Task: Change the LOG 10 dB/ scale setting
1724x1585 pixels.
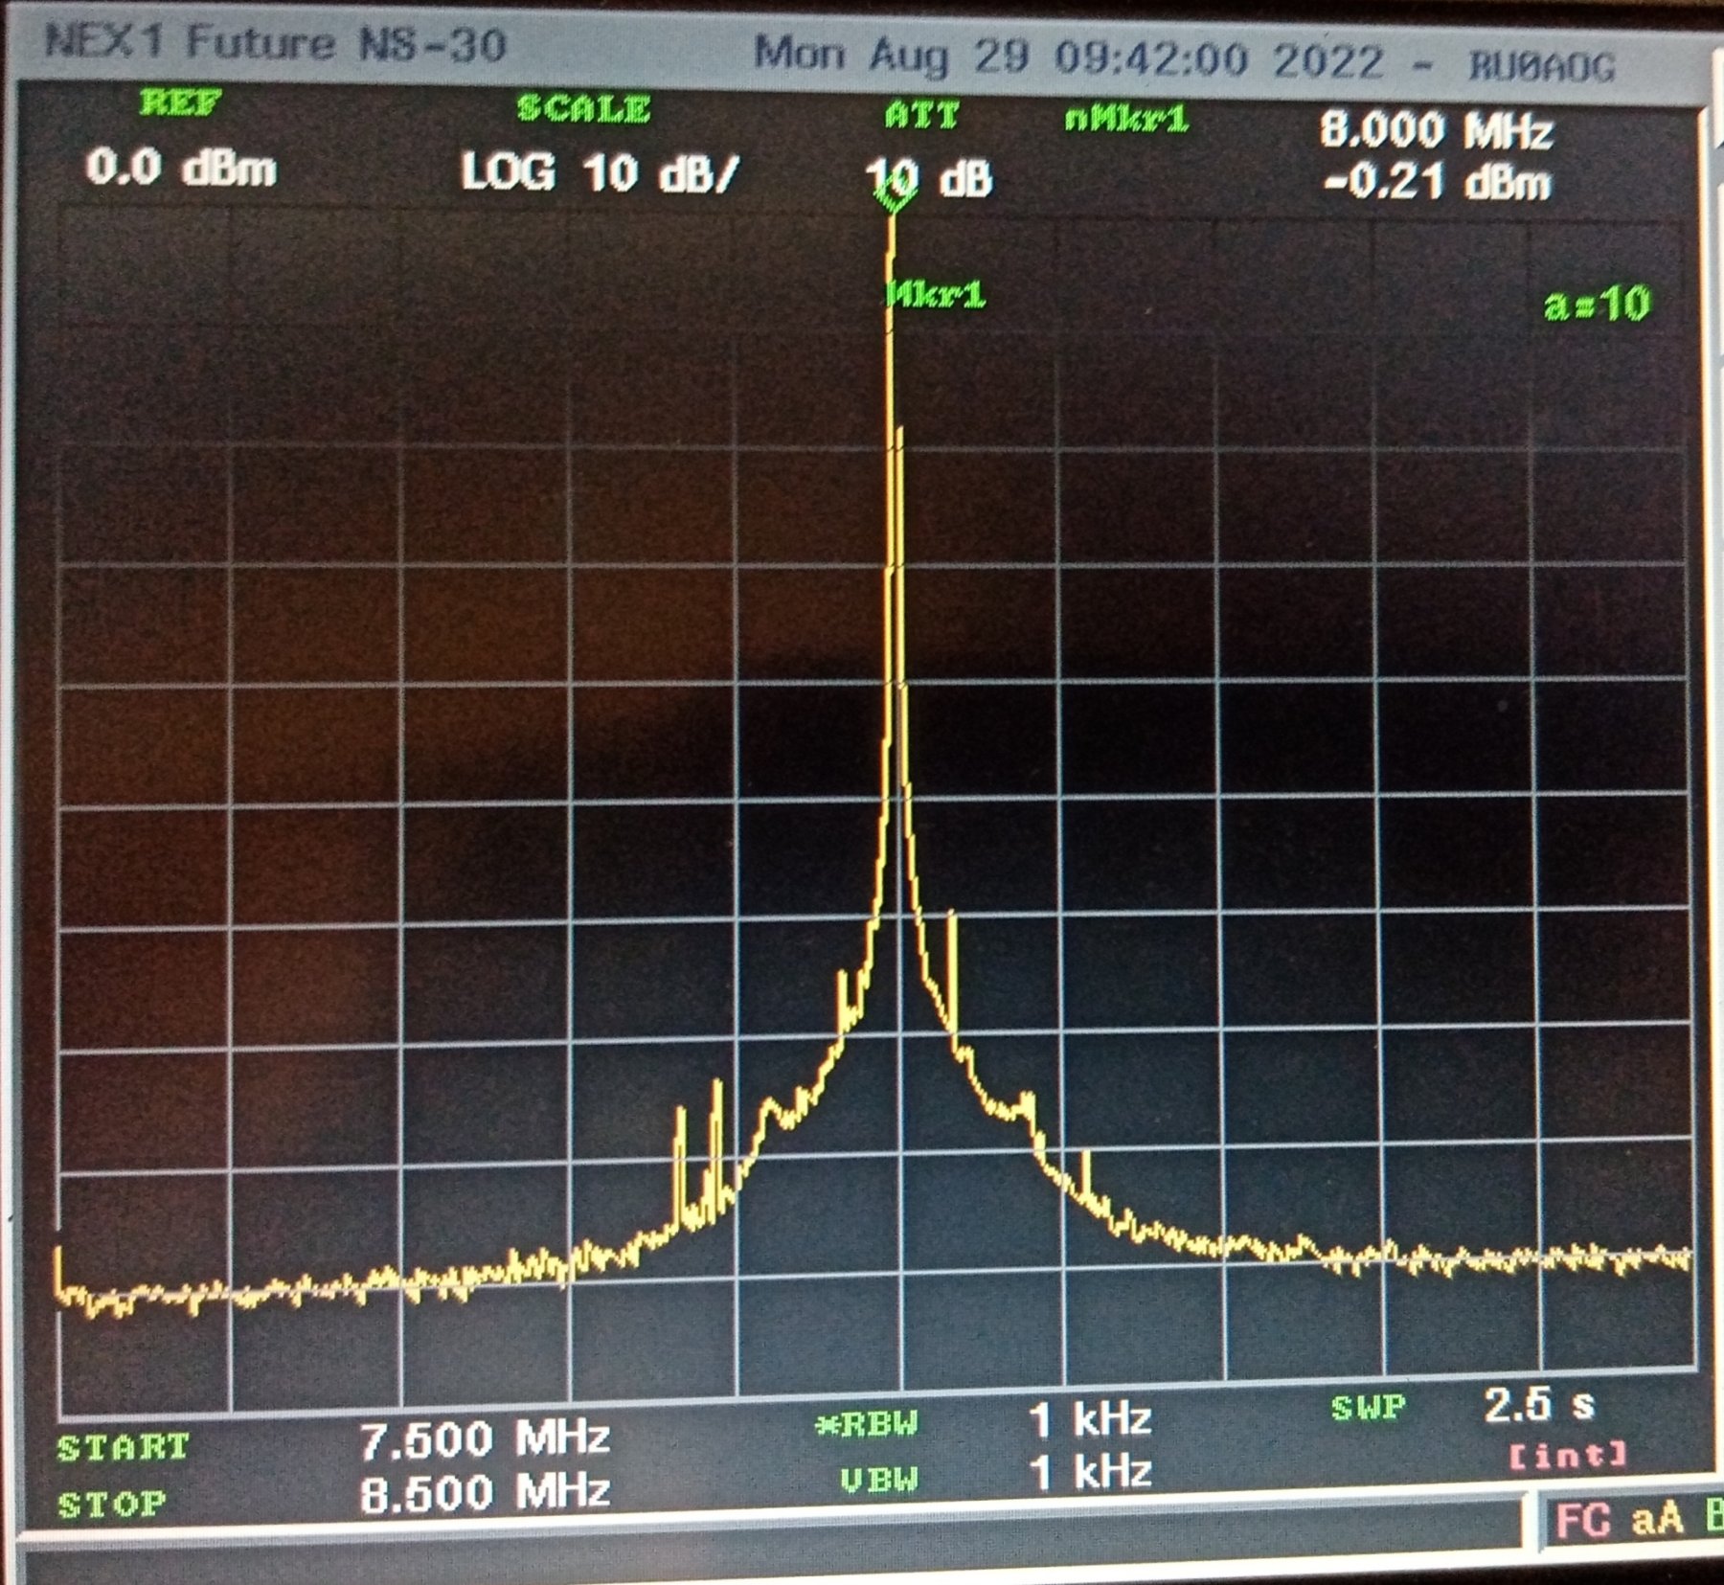Action: [x=600, y=173]
